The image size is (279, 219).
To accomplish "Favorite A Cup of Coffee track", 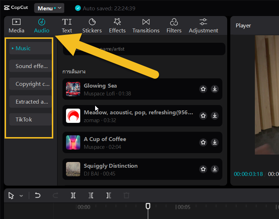I will [203, 142].
